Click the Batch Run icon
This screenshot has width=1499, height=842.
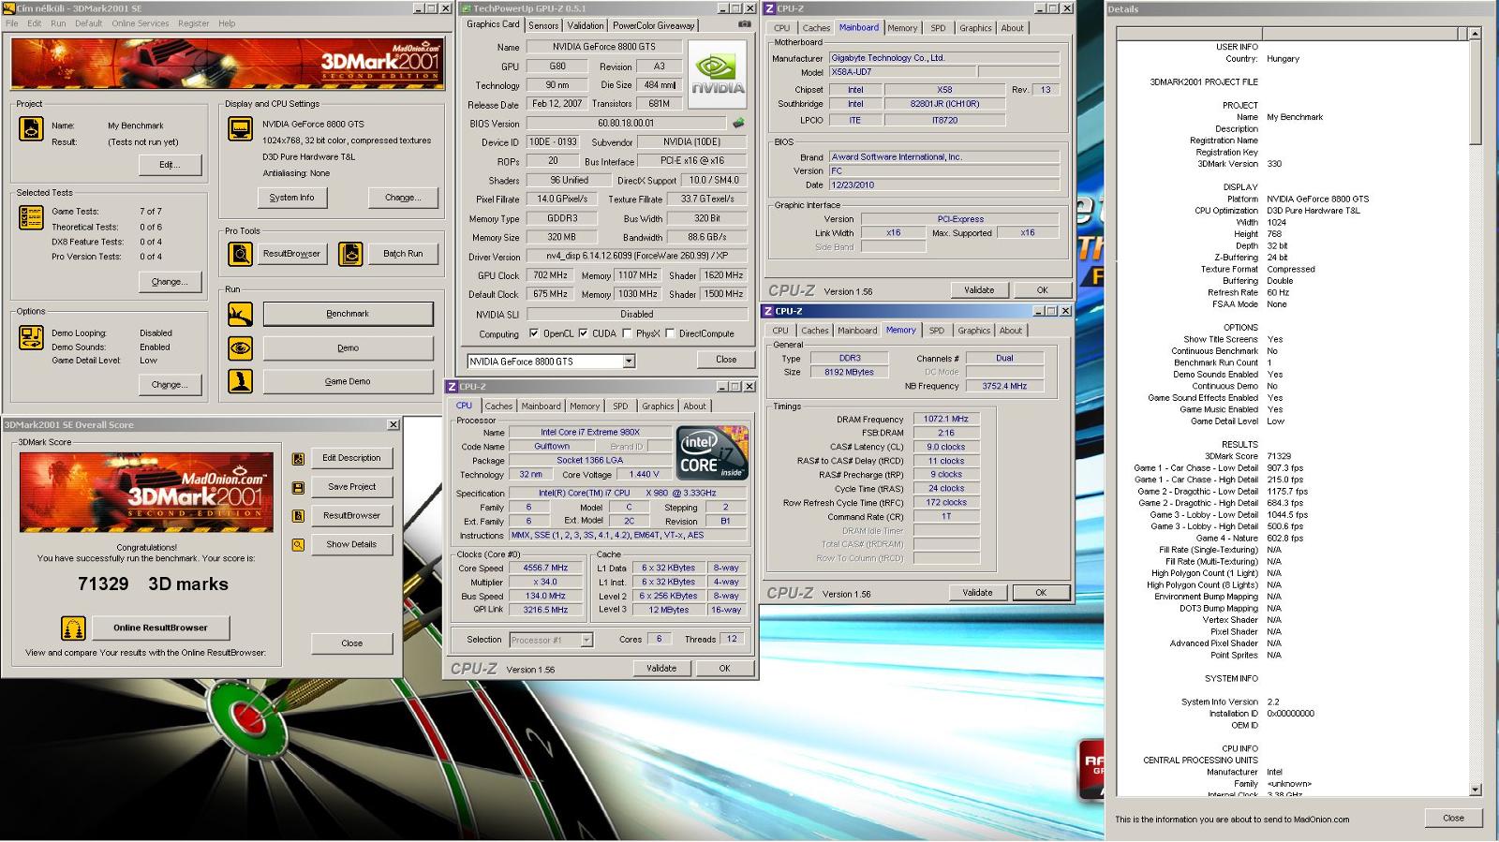click(350, 253)
